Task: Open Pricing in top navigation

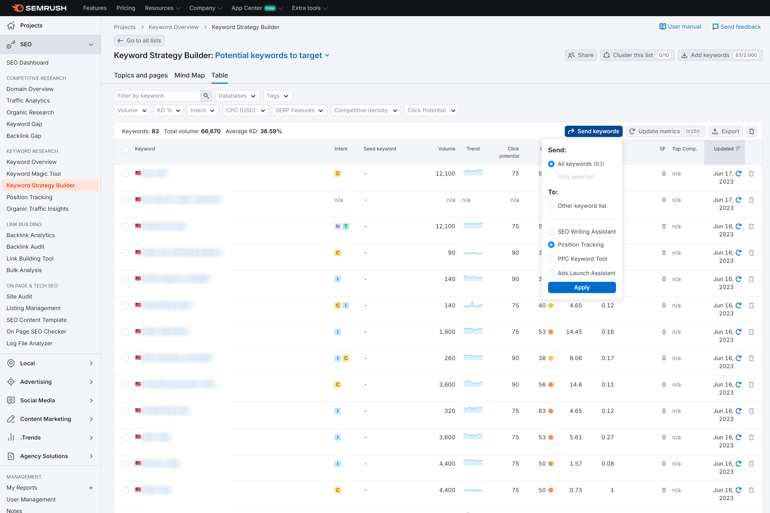Action: click(126, 8)
